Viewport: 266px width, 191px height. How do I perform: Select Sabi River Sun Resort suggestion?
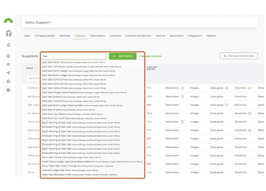coord(72,114)
